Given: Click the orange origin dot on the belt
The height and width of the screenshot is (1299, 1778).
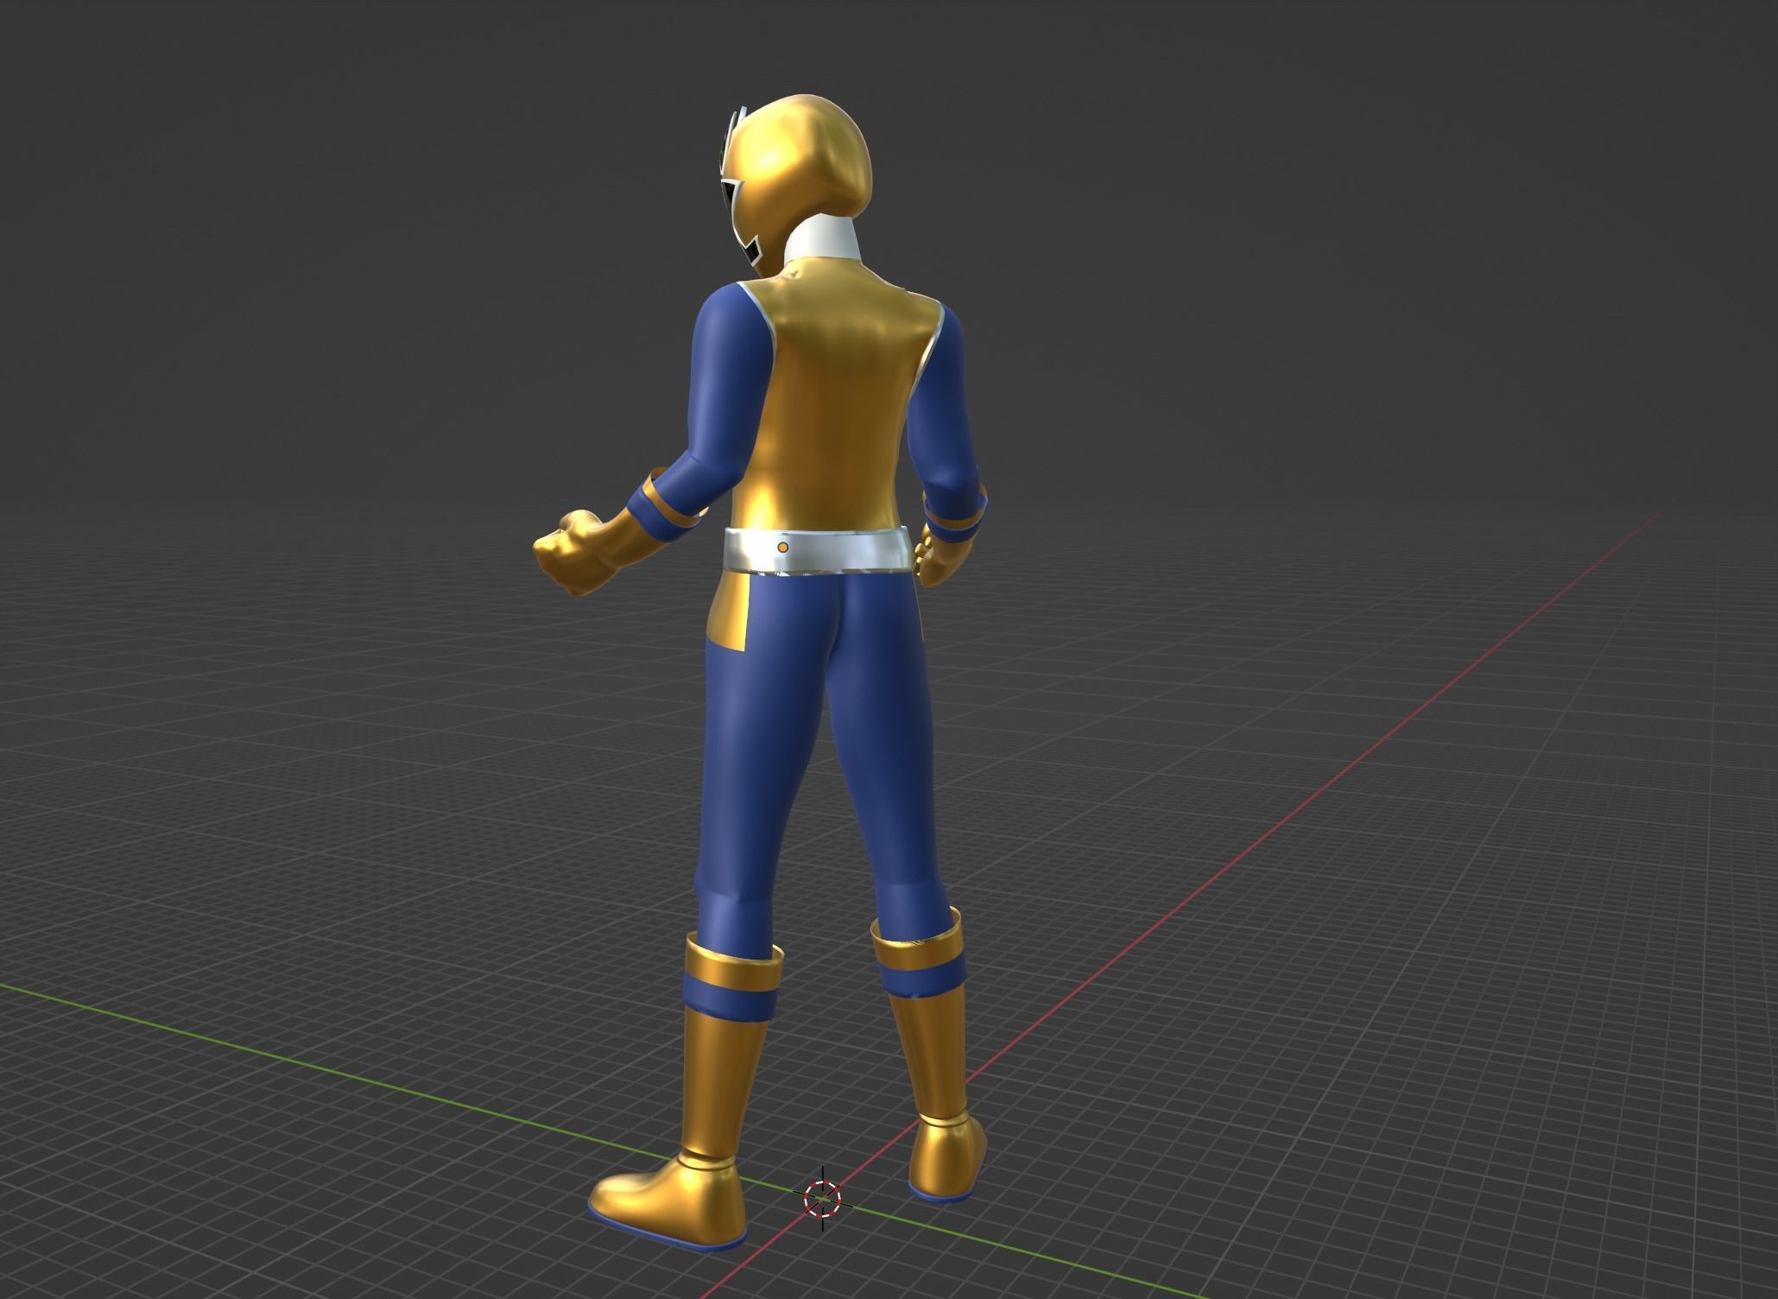Looking at the screenshot, I should 782,547.
